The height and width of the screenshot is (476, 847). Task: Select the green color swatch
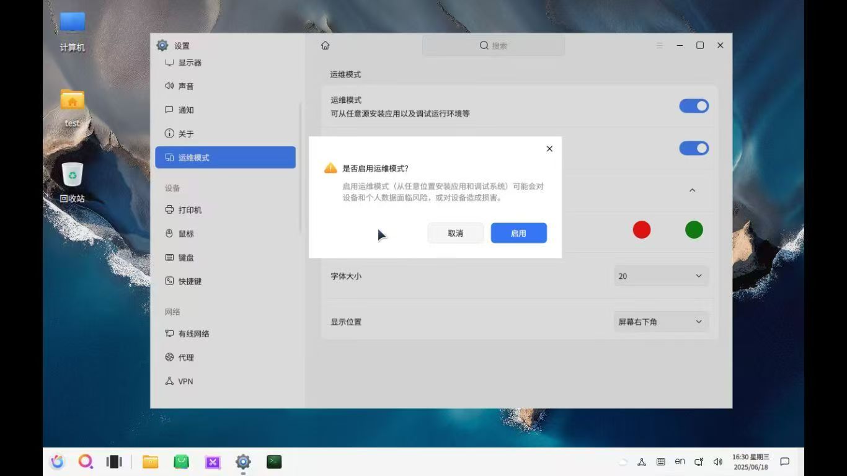tap(694, 230)
